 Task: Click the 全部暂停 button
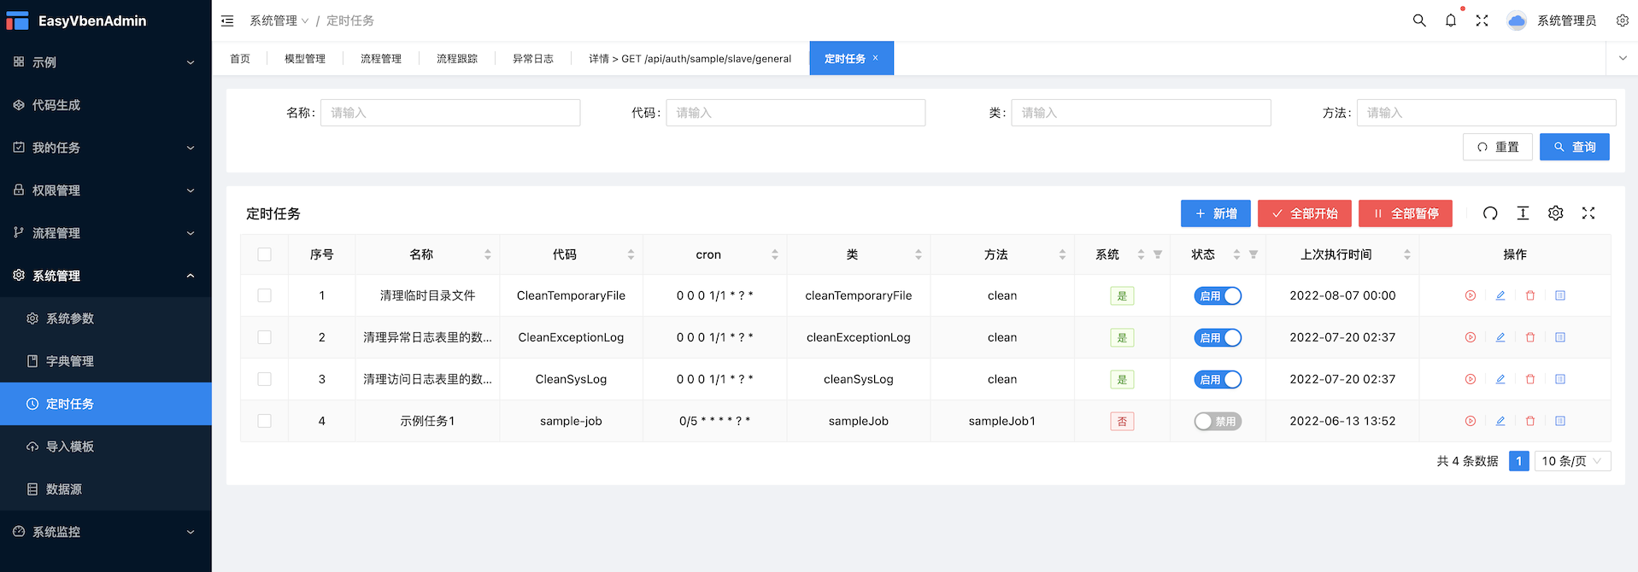tap(1405, 213)
